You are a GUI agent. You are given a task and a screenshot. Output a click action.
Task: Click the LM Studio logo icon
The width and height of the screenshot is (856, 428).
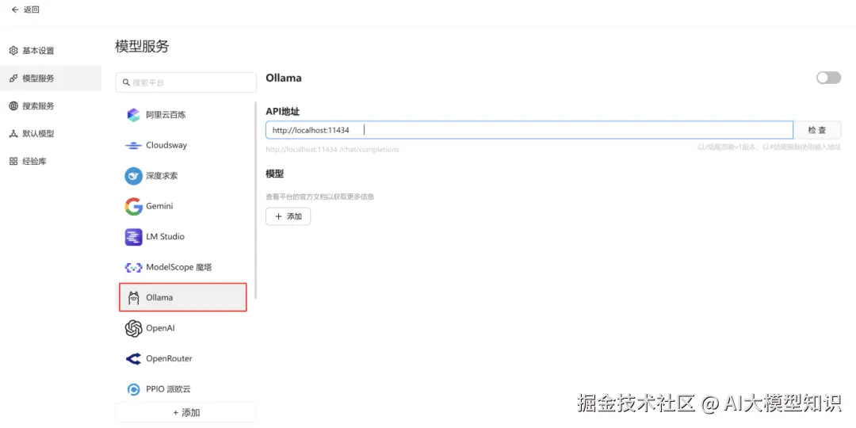point(133,237)
